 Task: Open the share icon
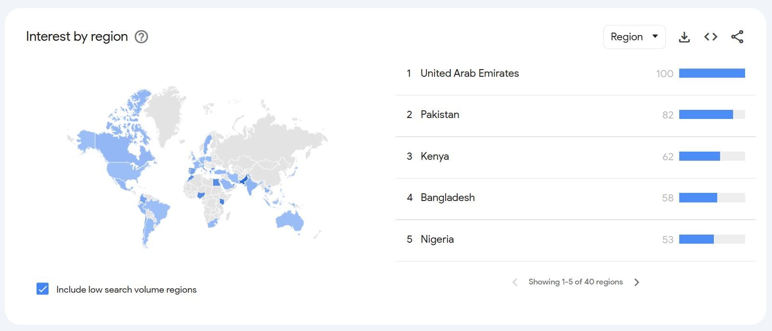736,36
